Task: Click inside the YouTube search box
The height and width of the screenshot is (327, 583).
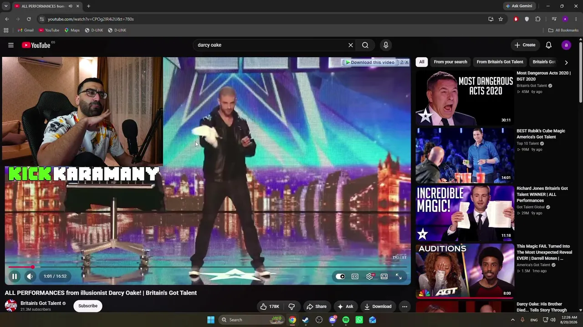Action: [x=271, y=45]
